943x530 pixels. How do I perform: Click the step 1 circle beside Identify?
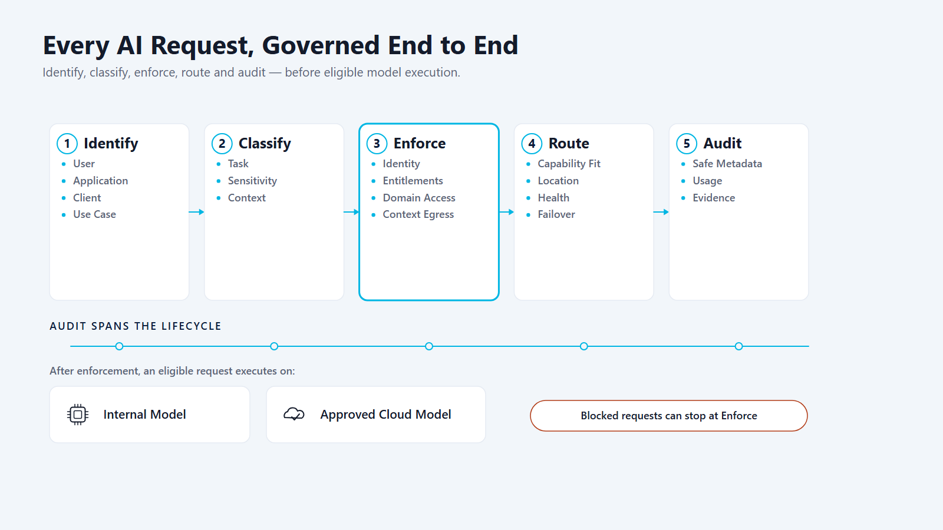click(x=67, y=144)
